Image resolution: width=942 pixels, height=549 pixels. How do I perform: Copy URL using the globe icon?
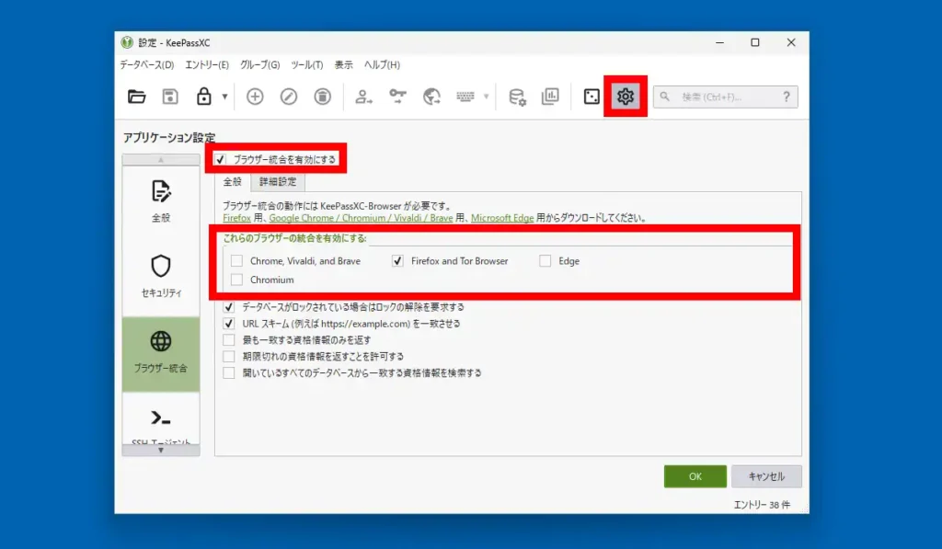[431, 97]
